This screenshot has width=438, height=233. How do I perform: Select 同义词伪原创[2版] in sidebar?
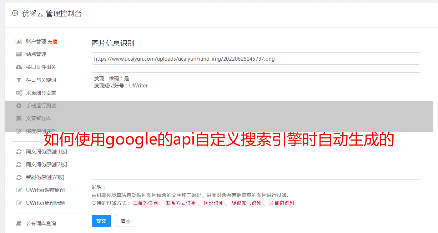point(47,164)
